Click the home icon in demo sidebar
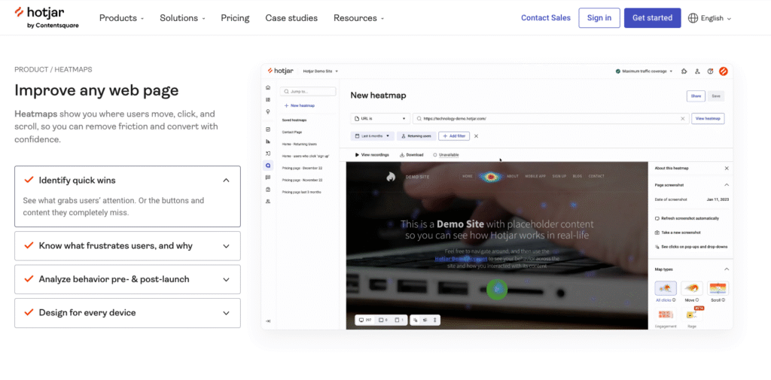 click(x=268, y=87)
